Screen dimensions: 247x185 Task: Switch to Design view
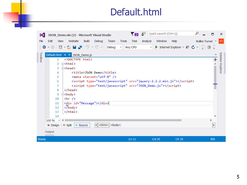point(53,125)
